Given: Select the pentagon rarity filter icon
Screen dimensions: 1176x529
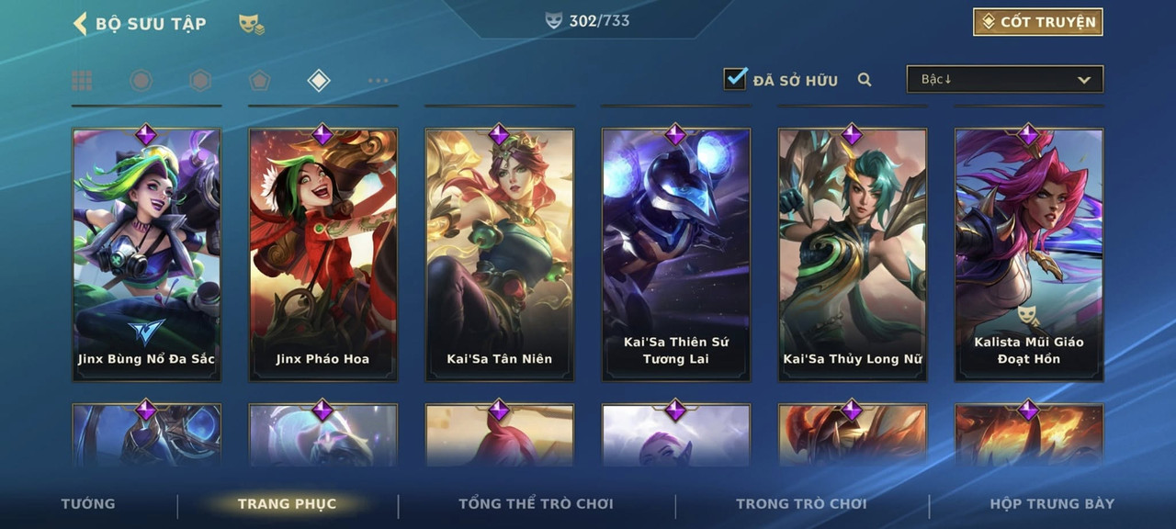Looking at the screenshot, I should tap(259, 81).
